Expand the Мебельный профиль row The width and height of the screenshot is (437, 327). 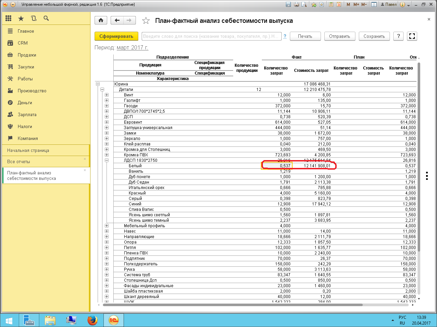(107, 226)
